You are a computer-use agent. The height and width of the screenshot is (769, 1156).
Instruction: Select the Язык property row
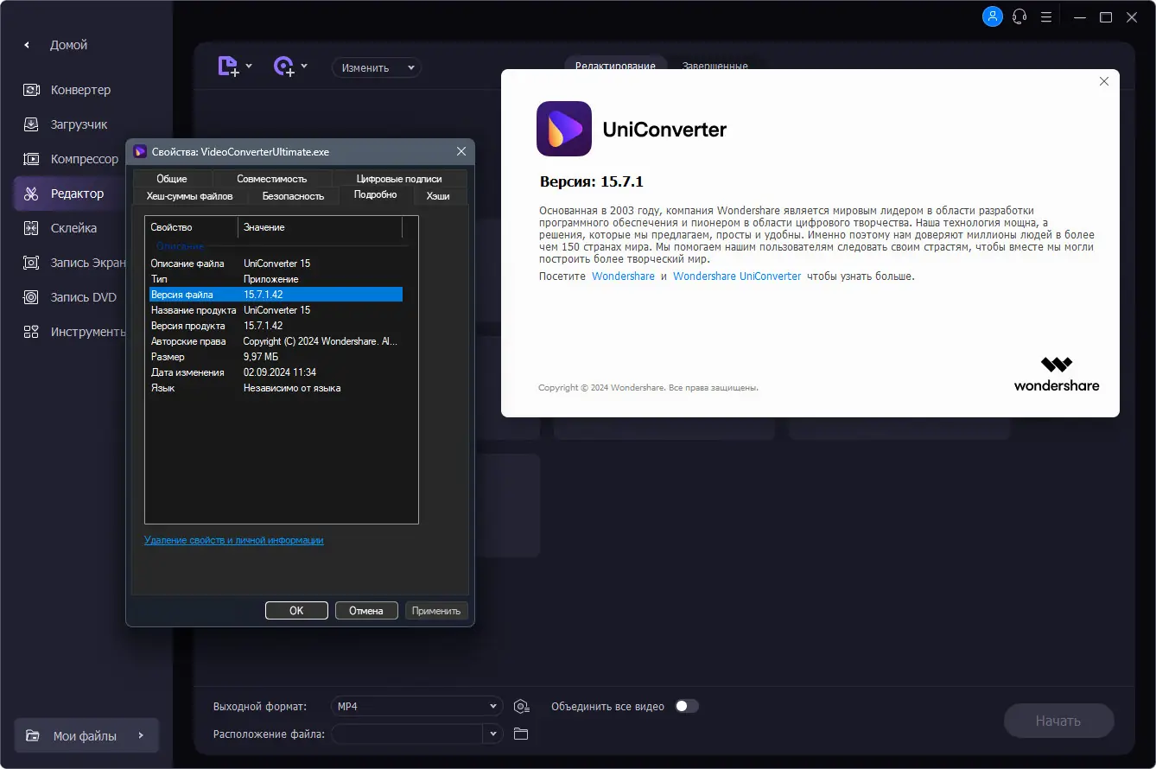[x=276, y=388]
